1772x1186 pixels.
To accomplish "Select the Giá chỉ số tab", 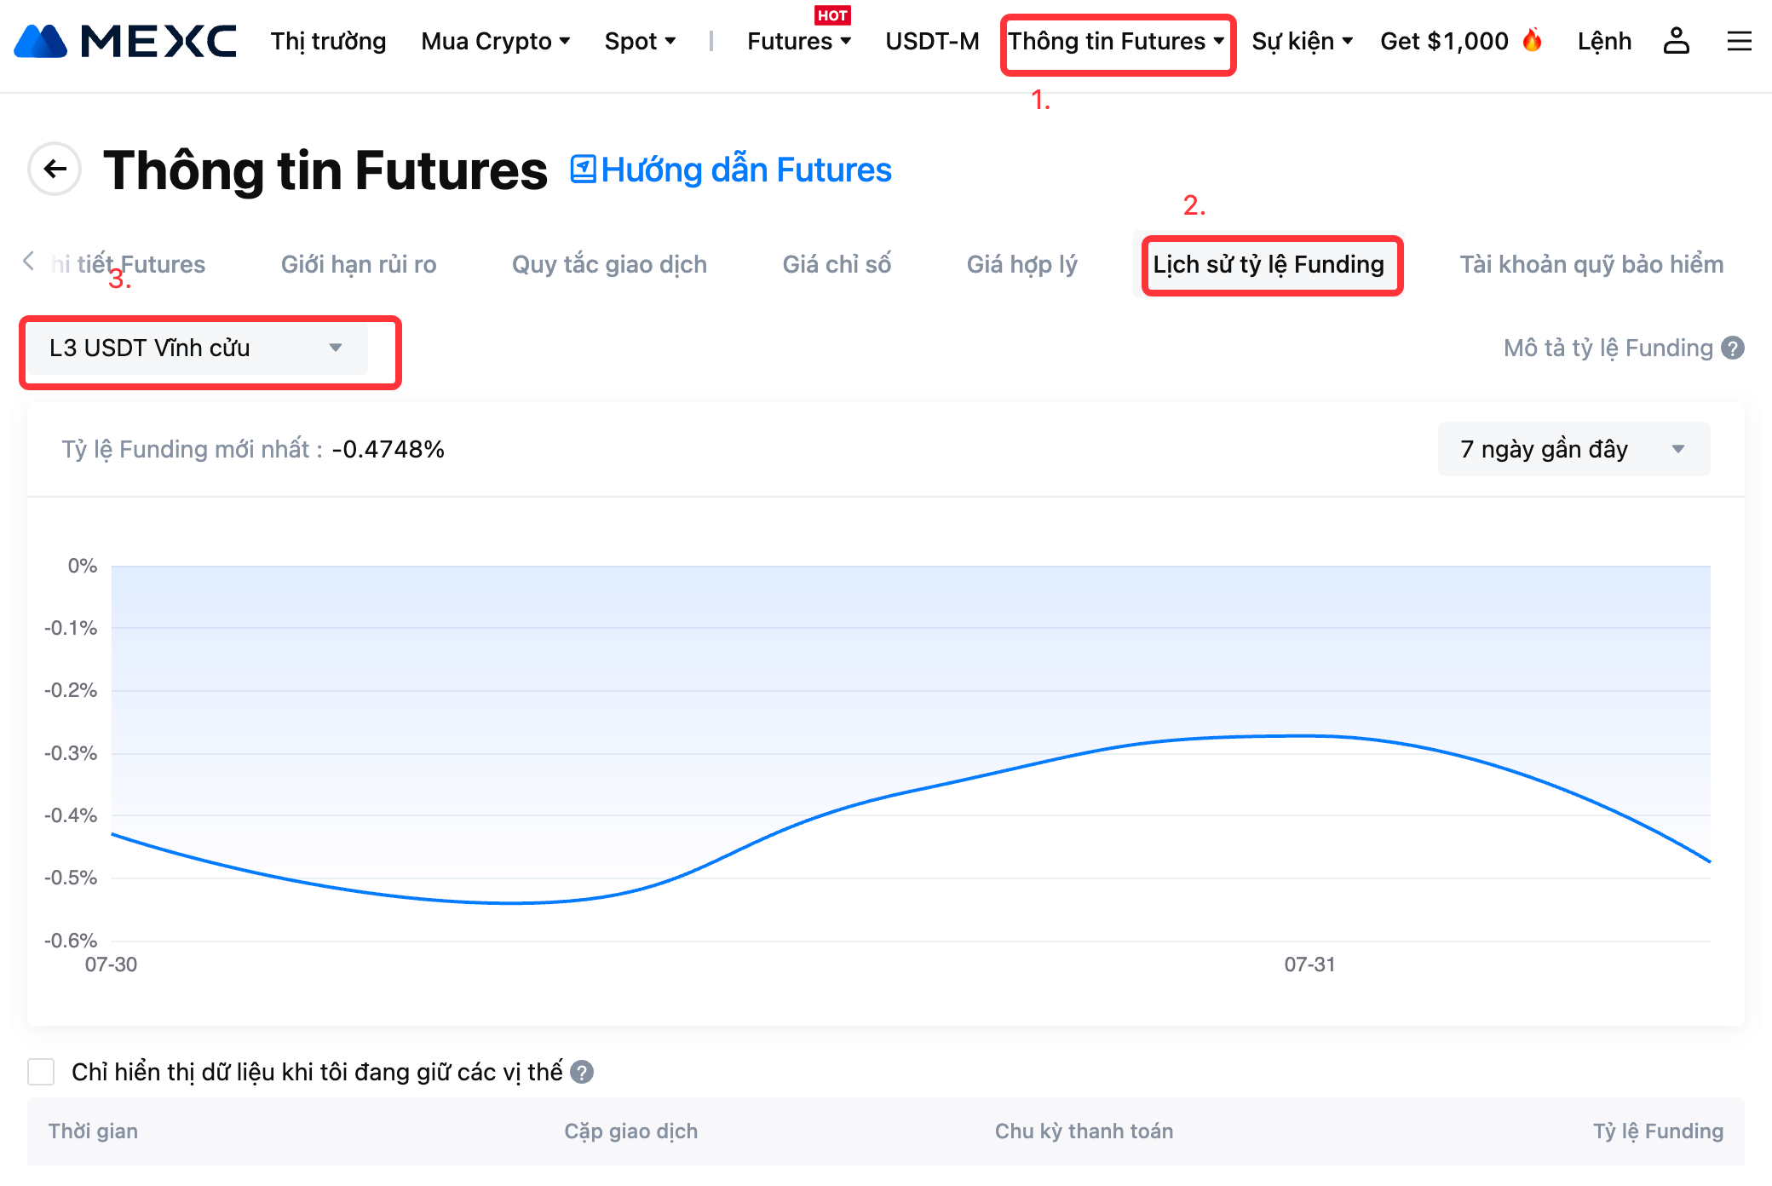I will [x=837, y=264].
